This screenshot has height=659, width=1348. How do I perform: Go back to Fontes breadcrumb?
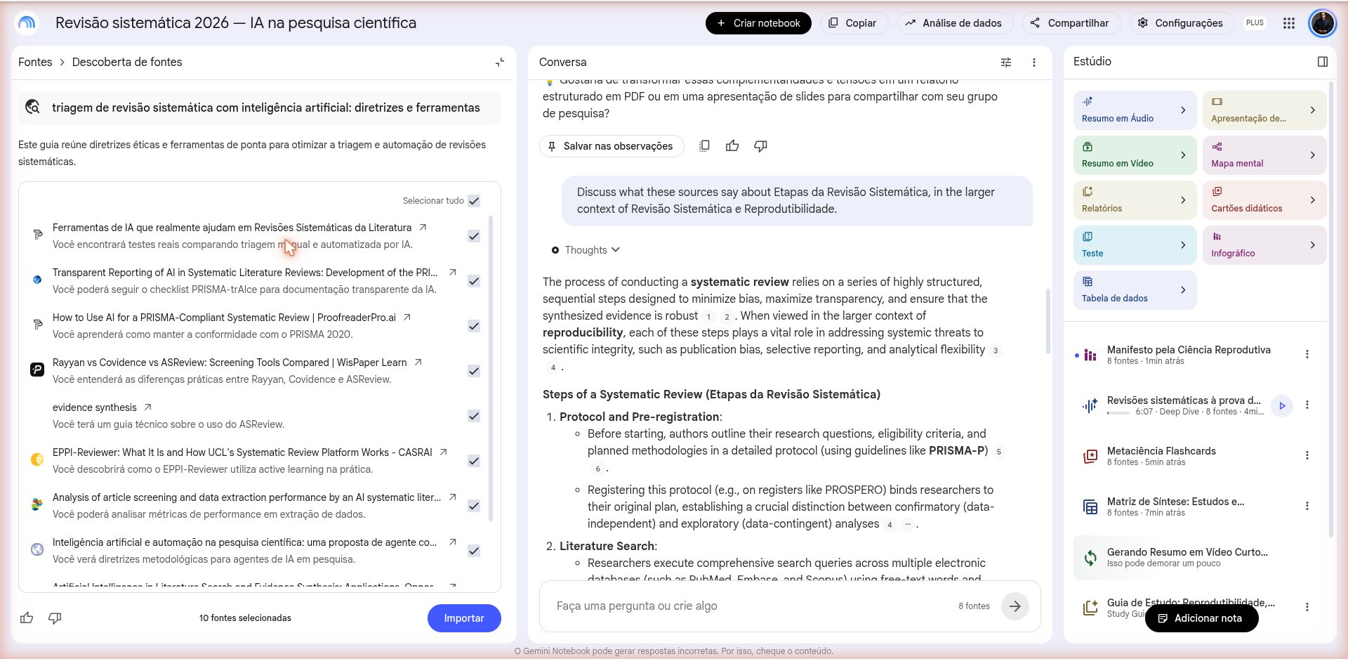35,62
